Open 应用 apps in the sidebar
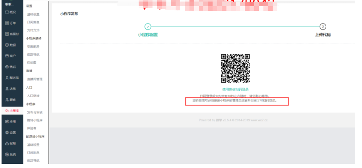Viewport: 362px width, 168px height. 11,122
